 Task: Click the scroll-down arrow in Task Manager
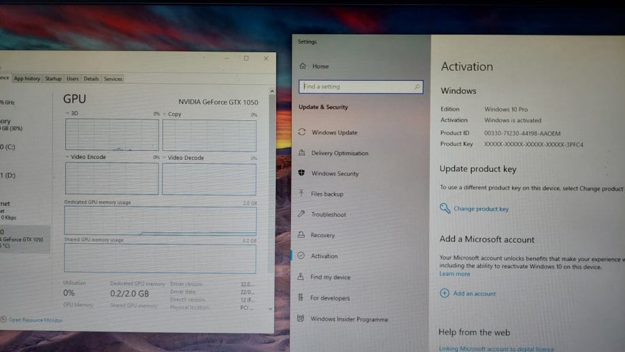[271, 309]
